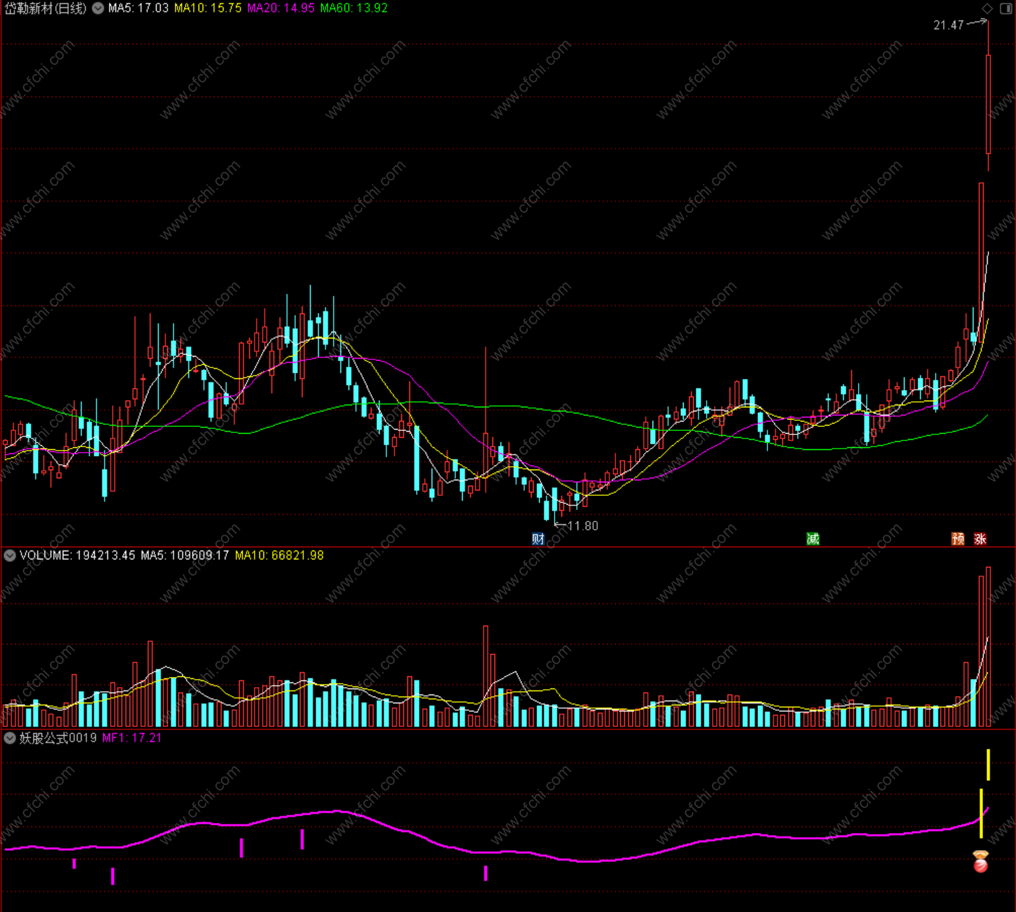
Task: Click the volume MA10: 66821.98 value
Action: point(280,555)
